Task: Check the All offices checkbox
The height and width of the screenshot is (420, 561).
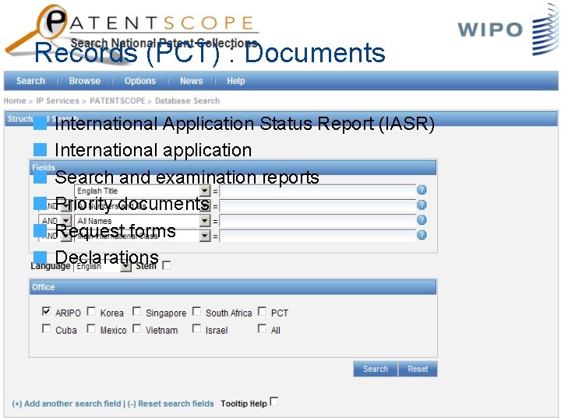Action: click(x=263, y=328)
